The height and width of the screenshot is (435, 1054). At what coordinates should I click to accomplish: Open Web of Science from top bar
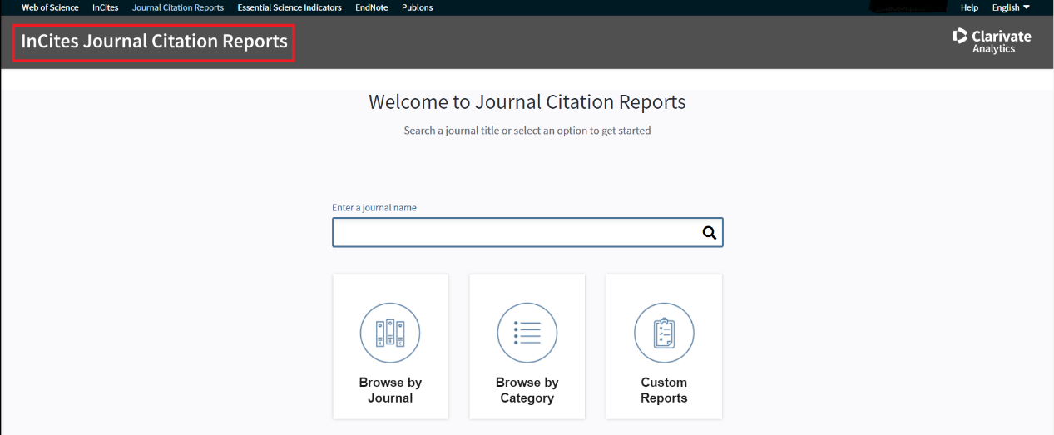pyautogui.click(x=50, y=7)
